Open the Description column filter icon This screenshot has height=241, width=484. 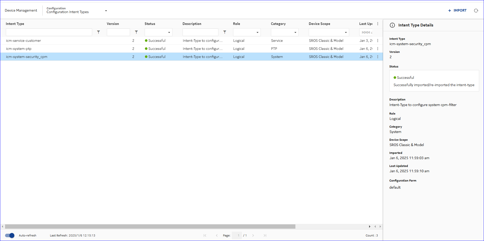click(x=225, y=32)
